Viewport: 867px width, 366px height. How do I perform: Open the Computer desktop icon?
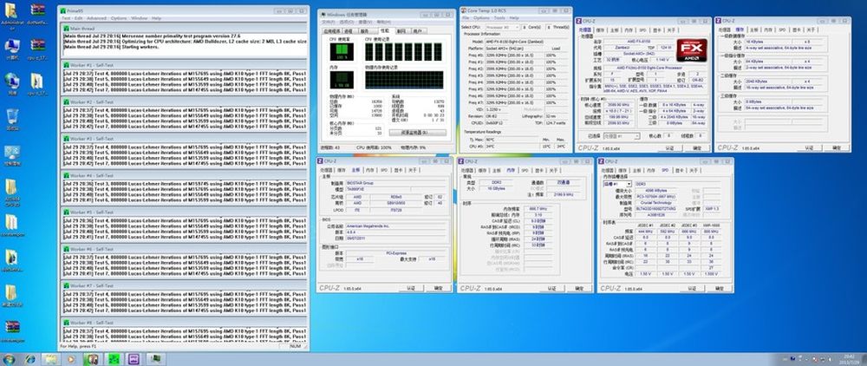[13, 46]
